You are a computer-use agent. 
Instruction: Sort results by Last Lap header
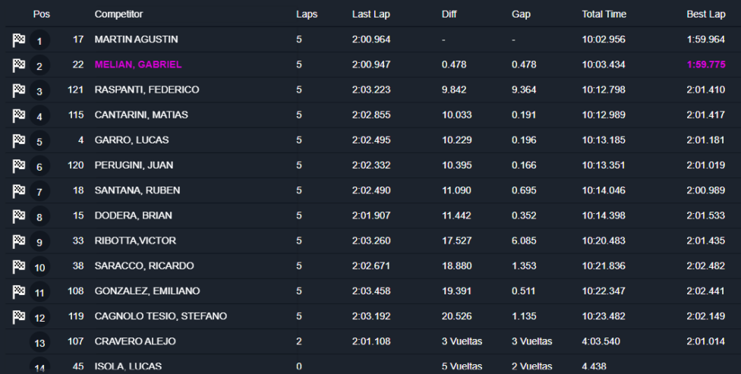click(371, 14)
